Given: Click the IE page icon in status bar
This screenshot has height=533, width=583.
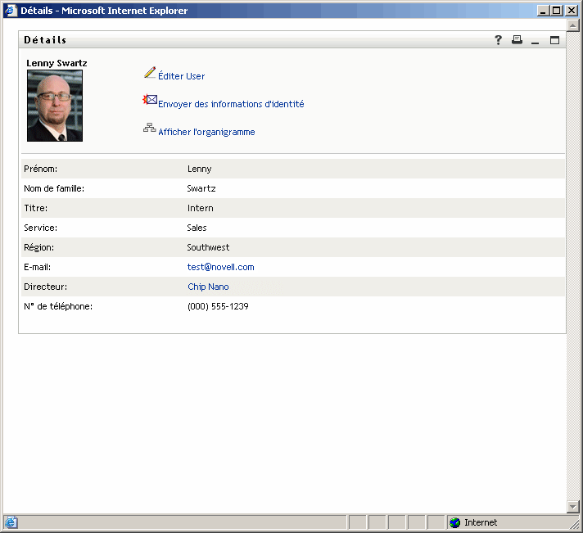Looking at the screenshot, I should click(x=11, y=522).
